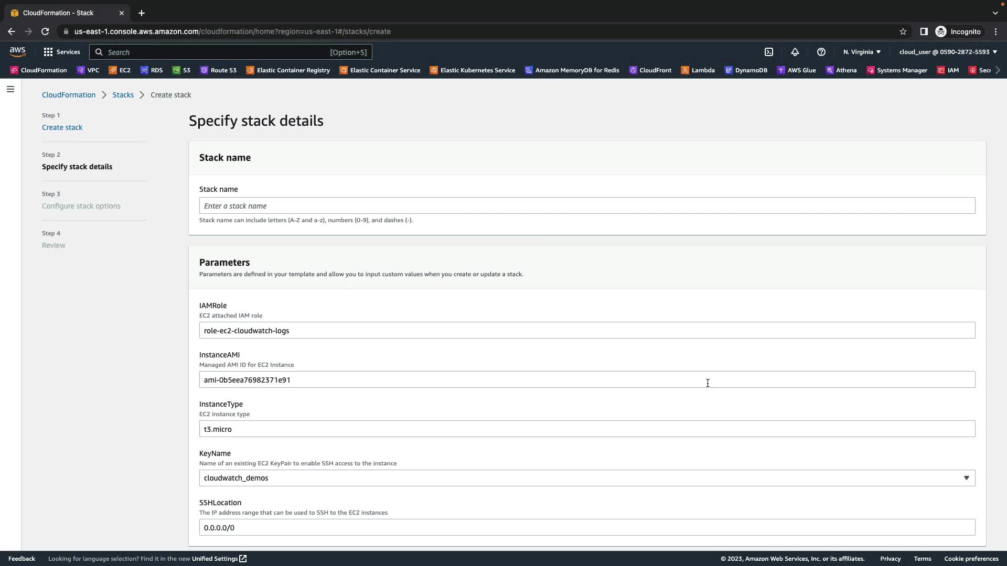Viewport: 1007px width, 566px height.
Task: Go to Step 1 Create stack
Action: (62, 127)
